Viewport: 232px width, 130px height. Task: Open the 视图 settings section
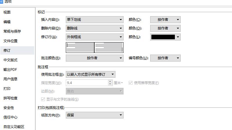[x=7, y=12]
